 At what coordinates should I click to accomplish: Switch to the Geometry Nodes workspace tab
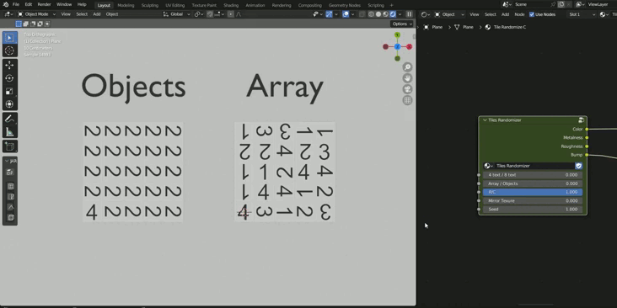344,6
